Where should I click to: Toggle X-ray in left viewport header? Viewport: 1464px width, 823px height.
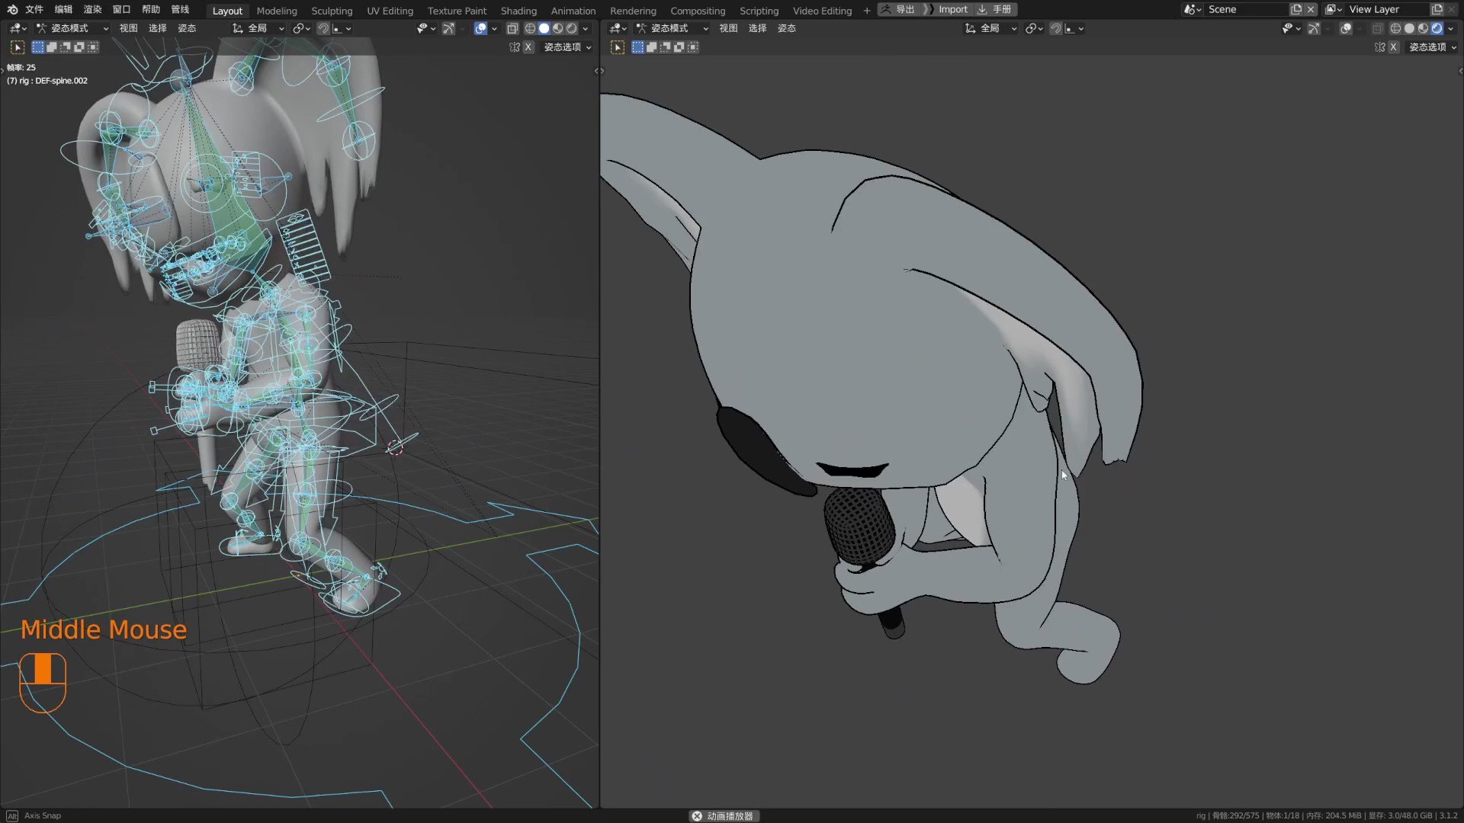click(512, 28)
